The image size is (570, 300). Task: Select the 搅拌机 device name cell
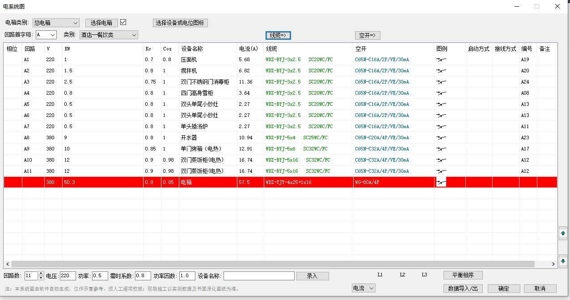[208, 71]
